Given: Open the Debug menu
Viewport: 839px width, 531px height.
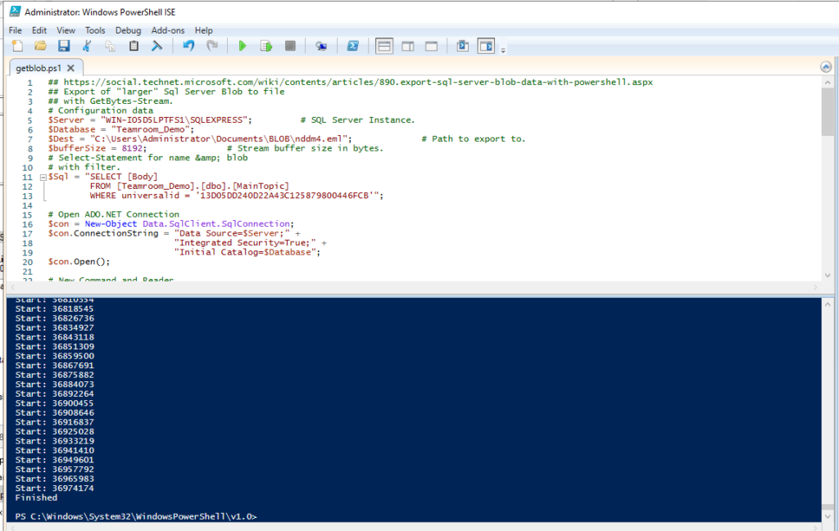Looking at the screenshot, I should click(x=128, y=30).
